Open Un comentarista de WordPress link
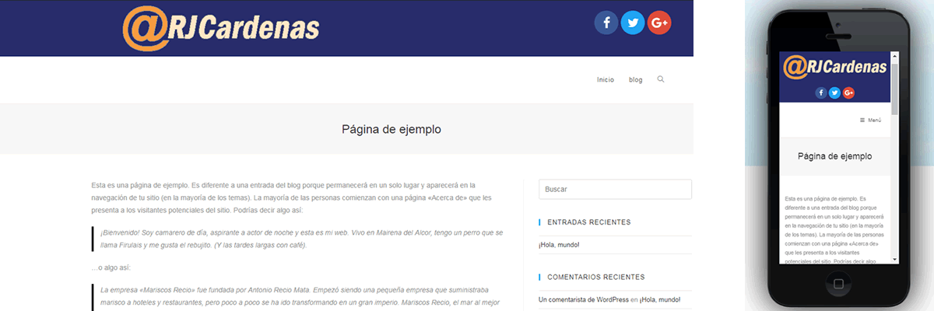The image size is (934, 311). pyautogui.click(x=583, y=299)
